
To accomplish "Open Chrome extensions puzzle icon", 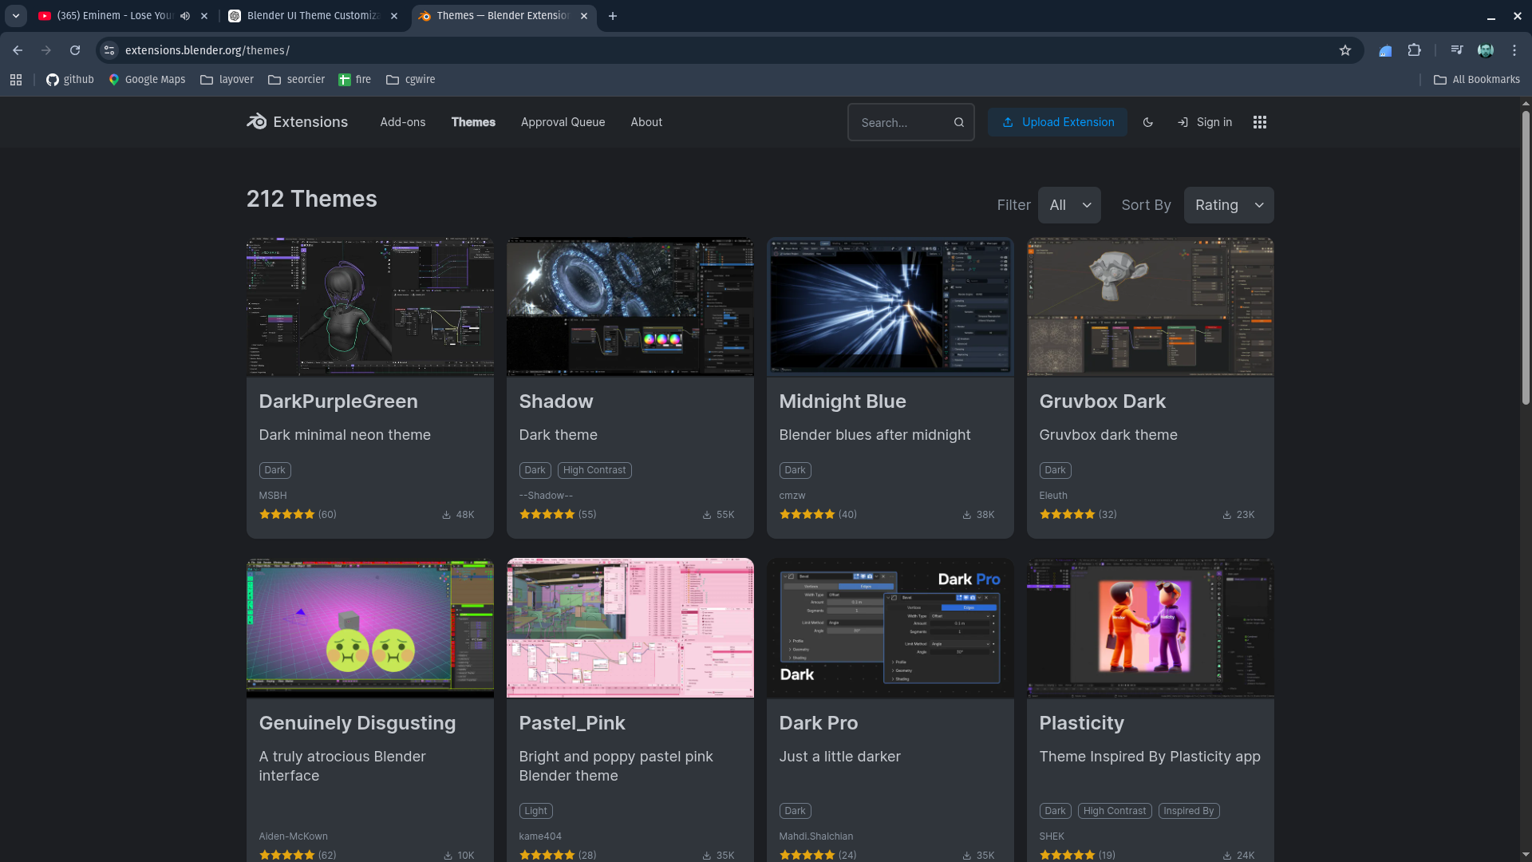I will tap(1414, 50).
